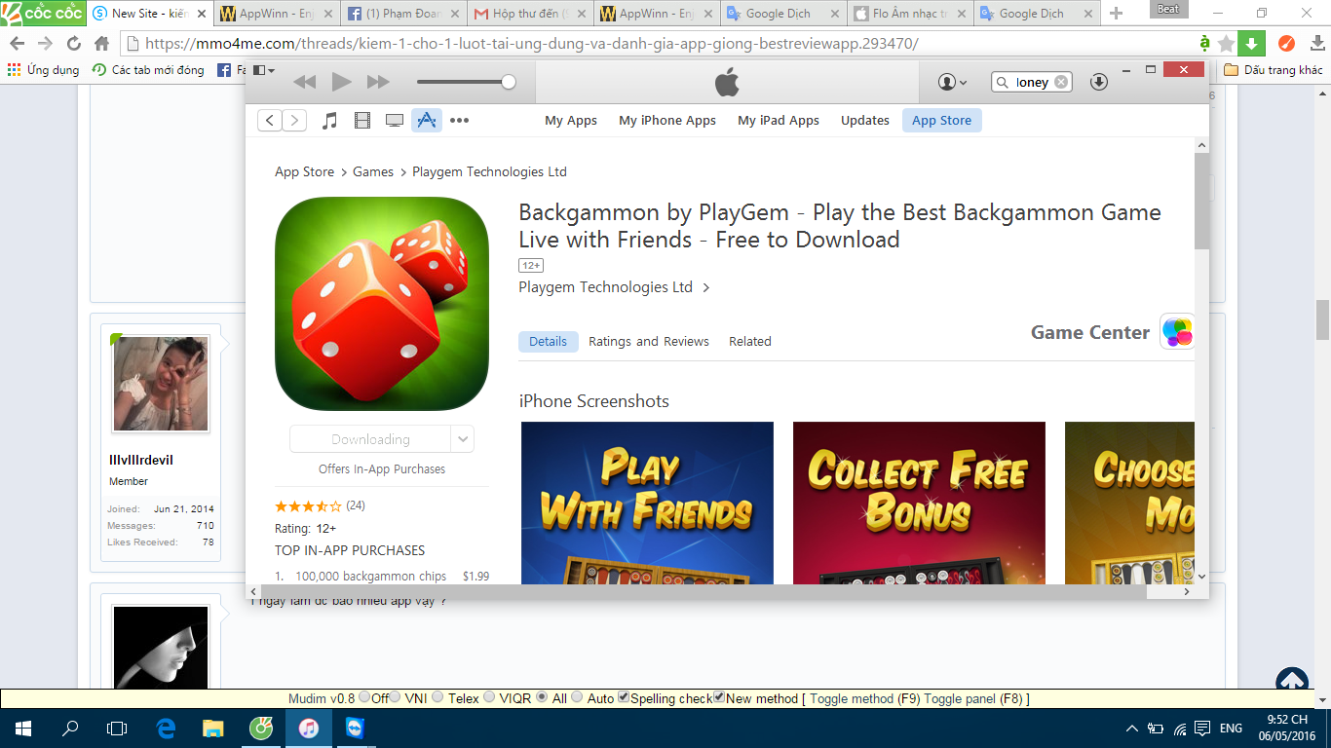Open Microsoft Edge from the taskbar
The height and width of the screenshot is (748, 1331).
[x=166, y=729]
